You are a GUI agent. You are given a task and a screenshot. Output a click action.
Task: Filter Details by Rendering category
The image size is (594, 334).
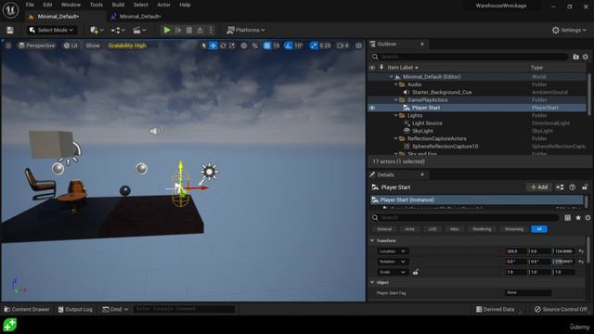[x=482, y=229]
